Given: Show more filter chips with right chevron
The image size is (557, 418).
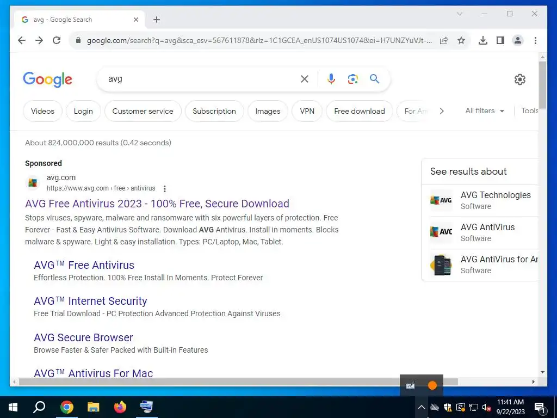Looking at the screenshot, I should [442, 111].
